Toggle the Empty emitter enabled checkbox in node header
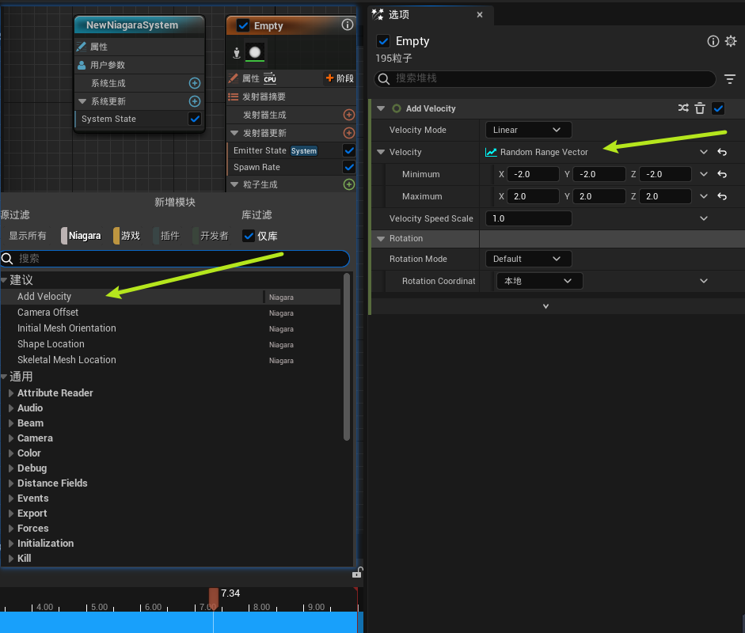This screenshot has height=633, width=745. pos(243,25)
